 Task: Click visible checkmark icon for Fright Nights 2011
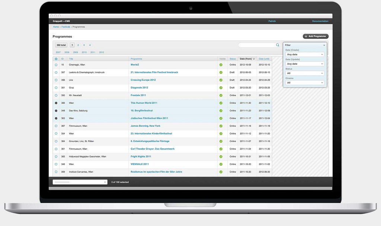pos(221,157)
